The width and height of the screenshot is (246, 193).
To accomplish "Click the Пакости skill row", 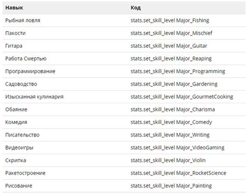I will click(x=124, y=33).
